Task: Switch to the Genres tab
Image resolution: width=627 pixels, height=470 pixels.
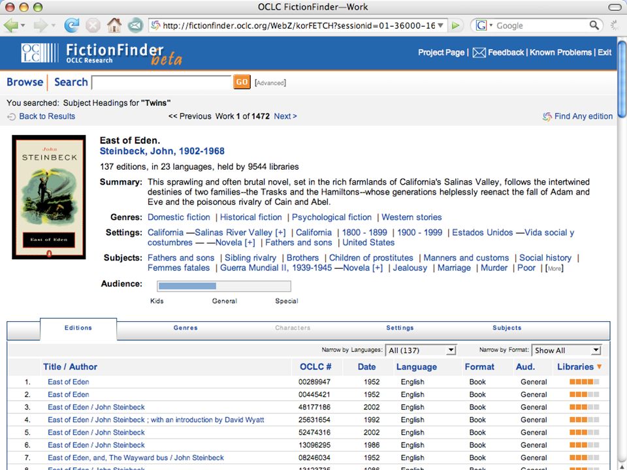Action: click(185, 328)
